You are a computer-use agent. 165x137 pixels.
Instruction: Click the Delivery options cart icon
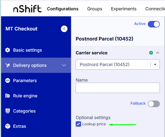click(x=8, y=65)
